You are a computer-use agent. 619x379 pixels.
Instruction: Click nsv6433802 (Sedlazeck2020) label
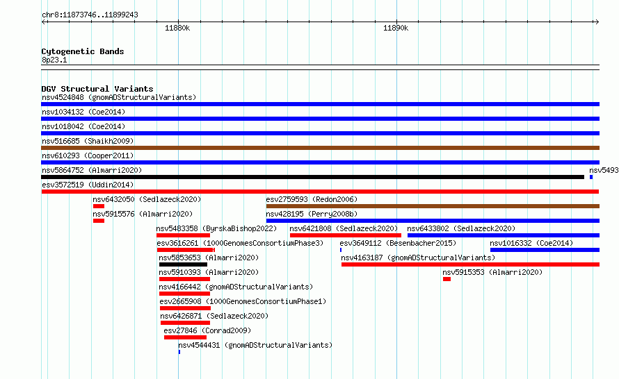tap(461, 228)
